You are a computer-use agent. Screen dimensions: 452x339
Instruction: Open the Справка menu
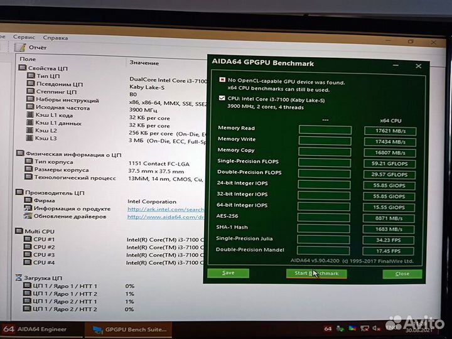55,38
